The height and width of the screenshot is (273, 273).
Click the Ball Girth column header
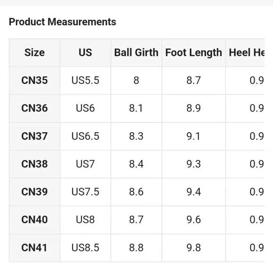136,52
